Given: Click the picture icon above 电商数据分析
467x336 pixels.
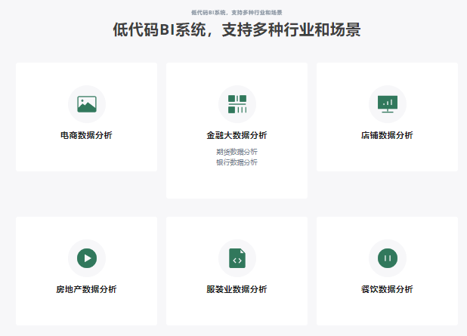Looking at the screenshot, I should pos(87,104).
